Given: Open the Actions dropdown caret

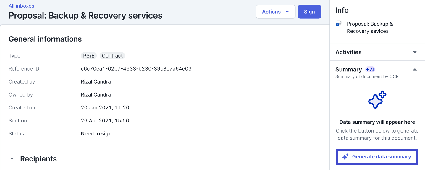Looking at the screenshot, I should point(287,12).
